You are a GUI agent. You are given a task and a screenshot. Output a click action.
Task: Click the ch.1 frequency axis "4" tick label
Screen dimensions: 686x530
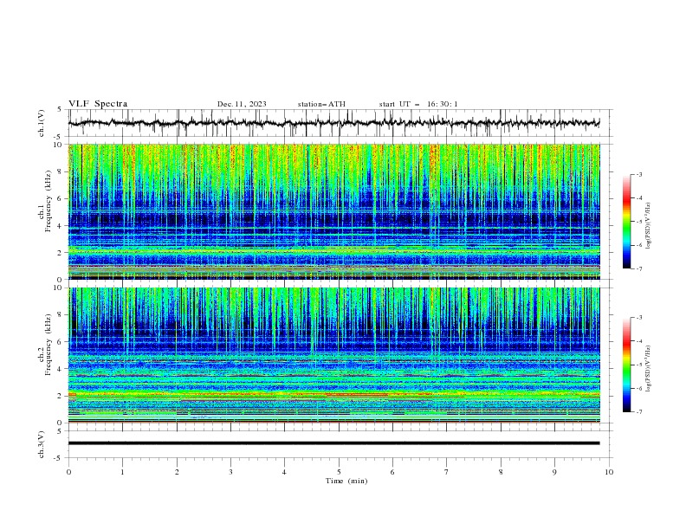coord(61,226)
